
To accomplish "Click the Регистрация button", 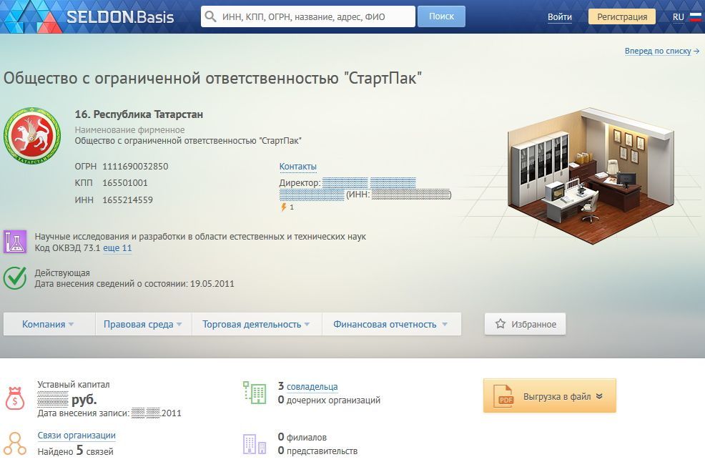I will coord(621,17).
